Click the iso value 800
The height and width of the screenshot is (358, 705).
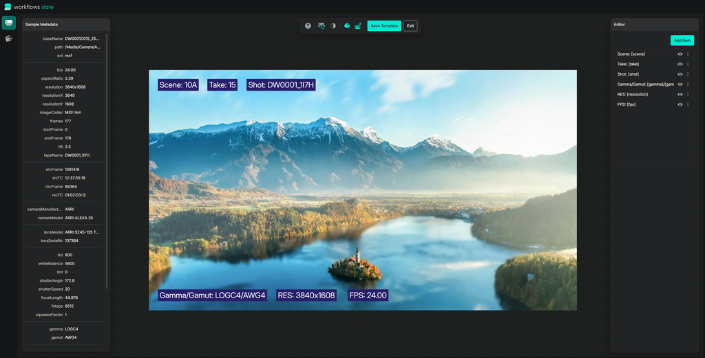[68, 255]
